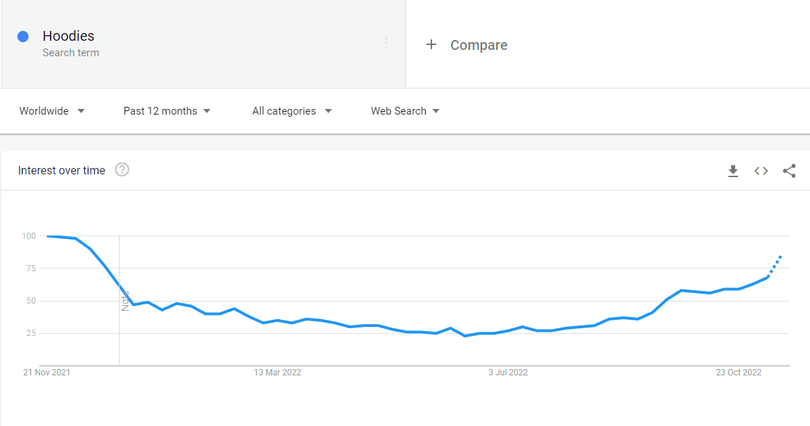Download the Interest over time data
Image resolution: width=810 pixels, height=426 pixels.
(x=733, y=171)
